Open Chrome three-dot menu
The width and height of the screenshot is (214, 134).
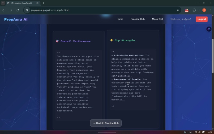tap(211, 10)
